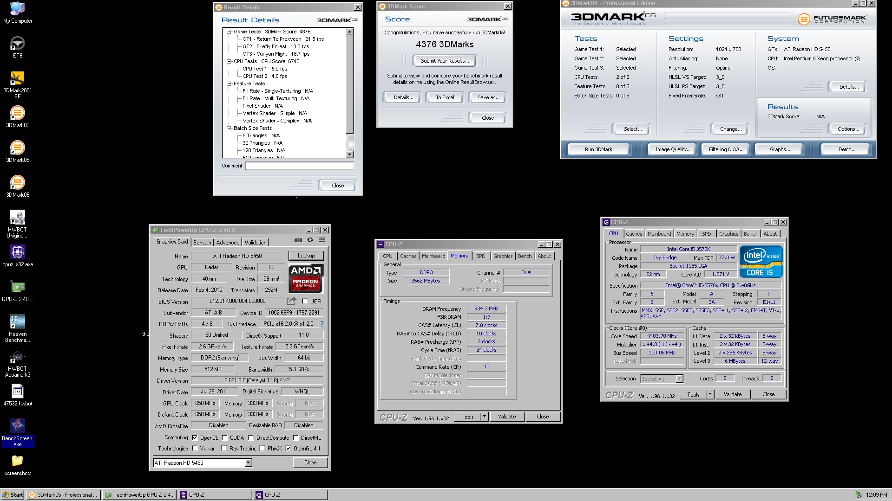Click the Comment input field
Screen dimensions: 892x501
(x=300, y=166)
